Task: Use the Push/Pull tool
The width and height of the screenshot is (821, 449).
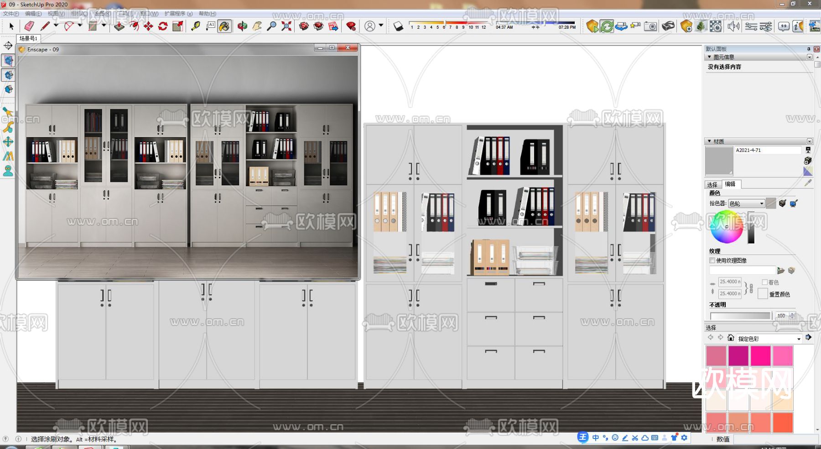Action: [119, 26]
